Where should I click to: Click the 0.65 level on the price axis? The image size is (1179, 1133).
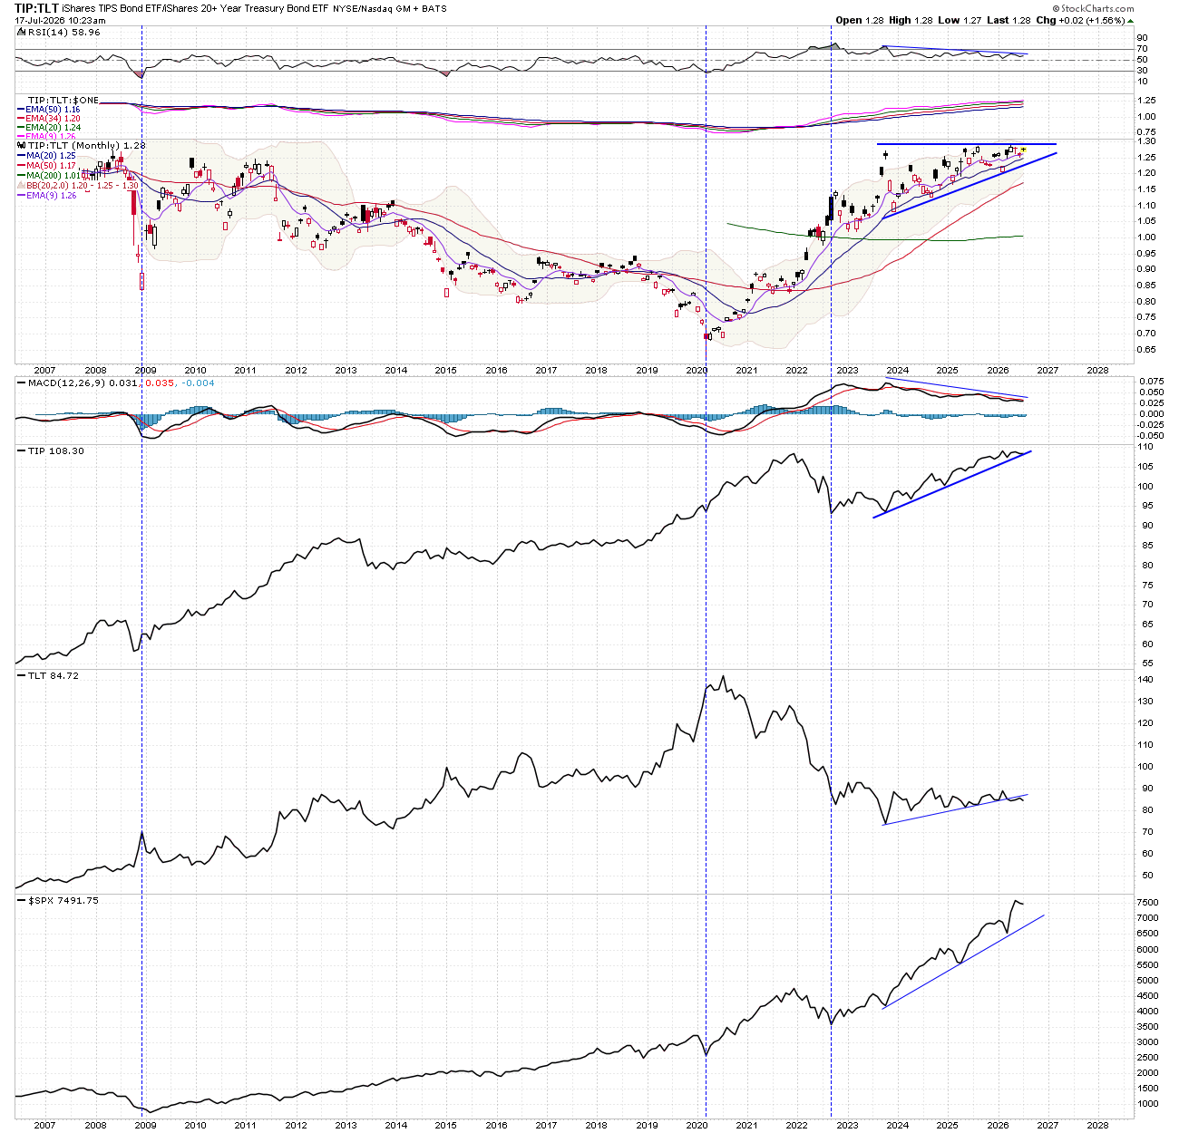click(x=1145, y=350)
